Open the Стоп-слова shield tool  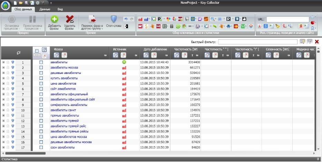(114, 19)
